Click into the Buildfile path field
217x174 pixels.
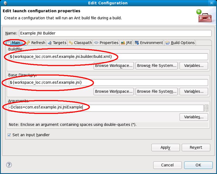click(x=108, y=56)
